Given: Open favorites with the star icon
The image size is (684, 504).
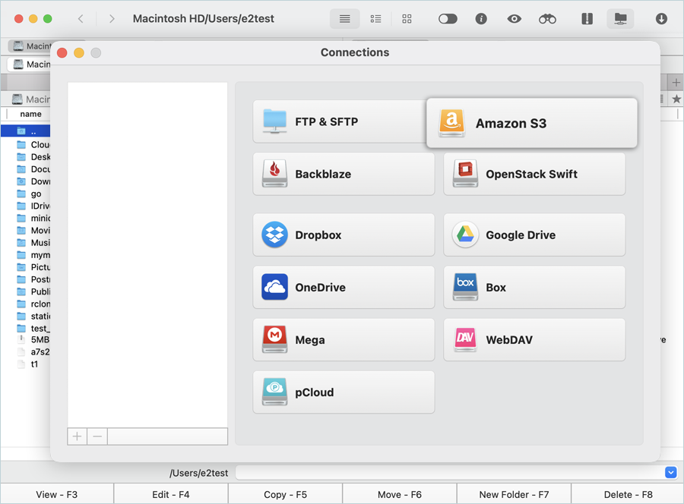Looking at the screenshot, I should [x=676, y=99].
